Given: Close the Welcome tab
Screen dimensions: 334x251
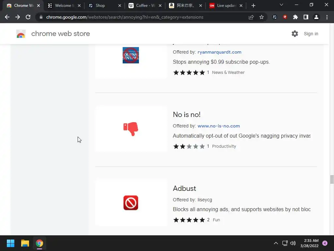Looking at the screenshot, I should 79,6.
